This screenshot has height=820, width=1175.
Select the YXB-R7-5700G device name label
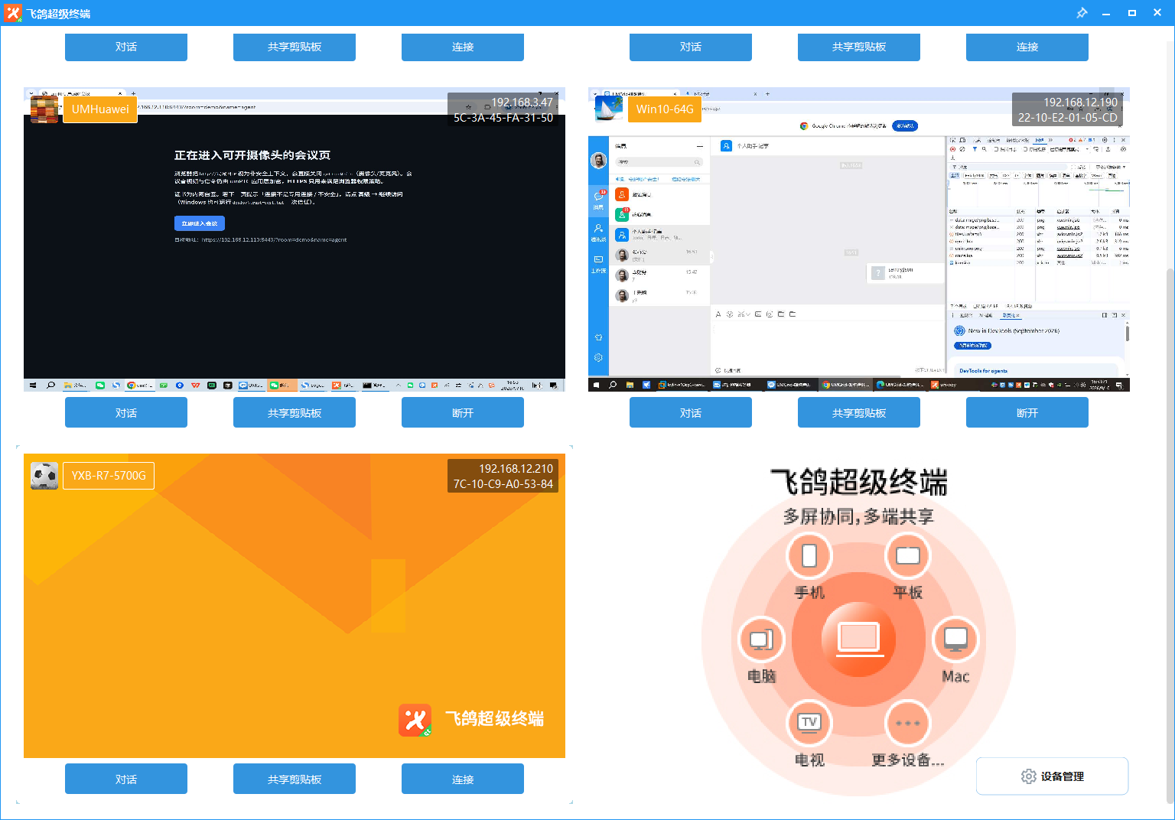coord(109,475)
